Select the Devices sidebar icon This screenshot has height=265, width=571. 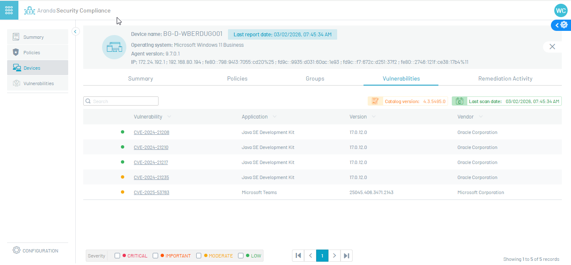pyautogui.click(x=17, y=68)
